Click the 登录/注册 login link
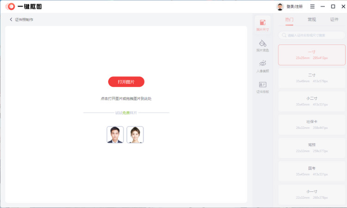The image size is (347, 208). point(294,6)
